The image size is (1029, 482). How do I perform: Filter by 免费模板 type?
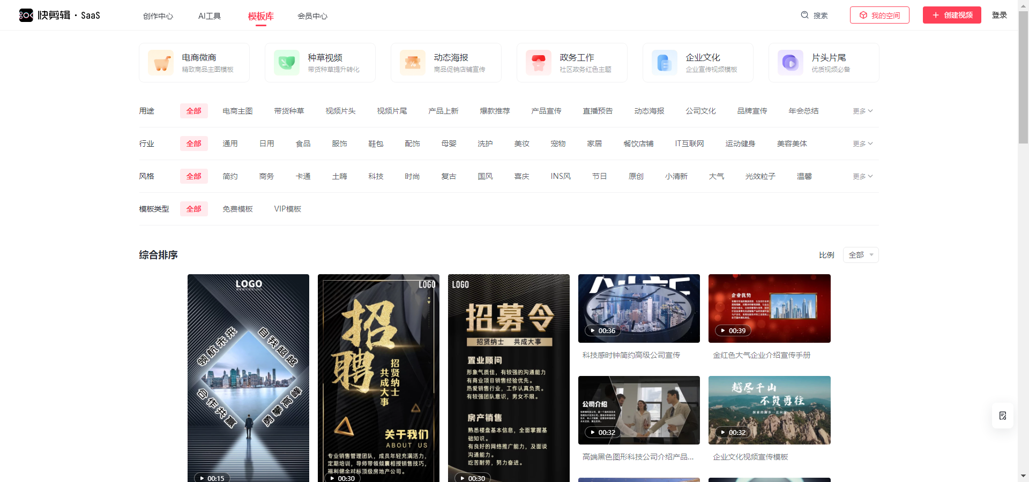(238, 209)
